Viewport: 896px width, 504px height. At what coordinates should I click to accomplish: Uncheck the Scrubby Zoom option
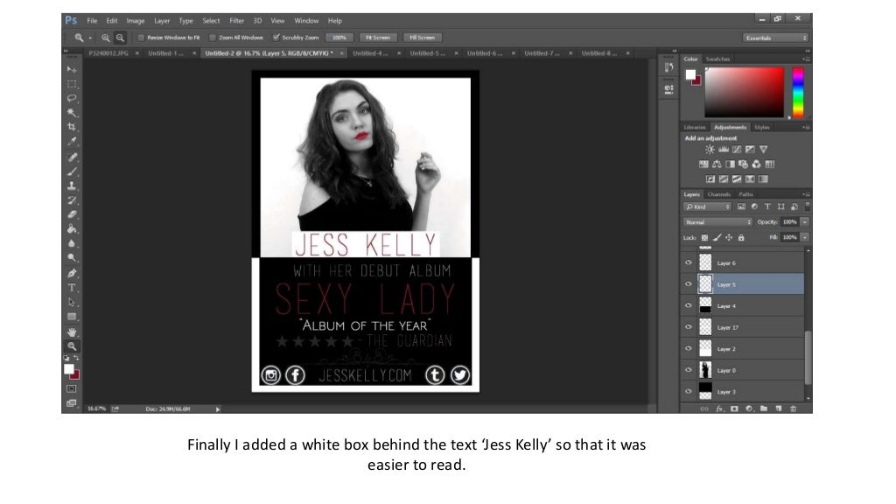pyautogui.click(x=276, y=38)
